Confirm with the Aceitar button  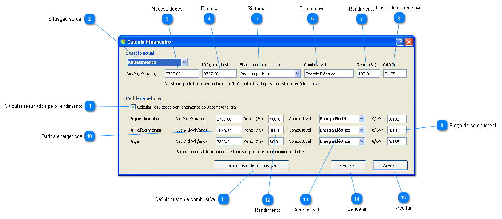pyautogui.click(x=390, y=165)
